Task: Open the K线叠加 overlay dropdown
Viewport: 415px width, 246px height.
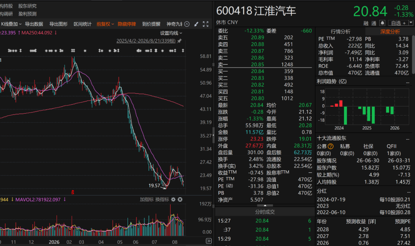Action: pyautogui.click(x=11, y=24)
